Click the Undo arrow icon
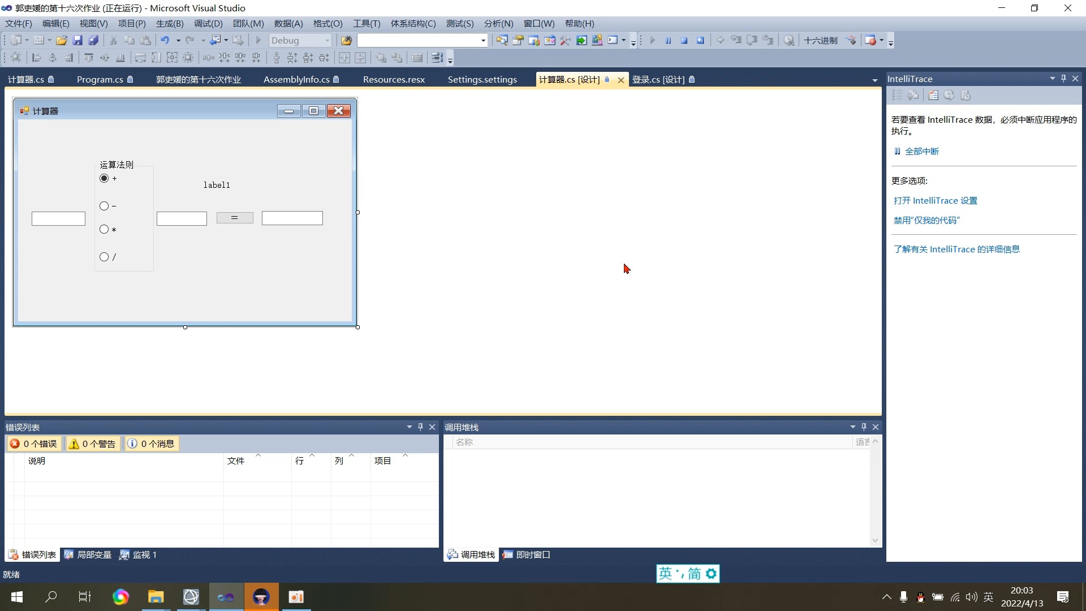The image size is (1086, 611). coord(165,40)
